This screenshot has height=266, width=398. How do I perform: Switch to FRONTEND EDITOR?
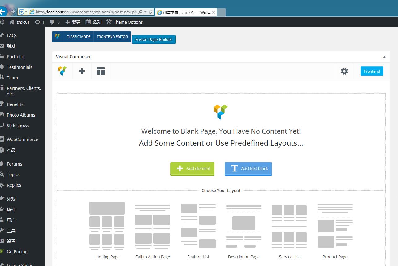pyautogui.click(x=112, y=37)
